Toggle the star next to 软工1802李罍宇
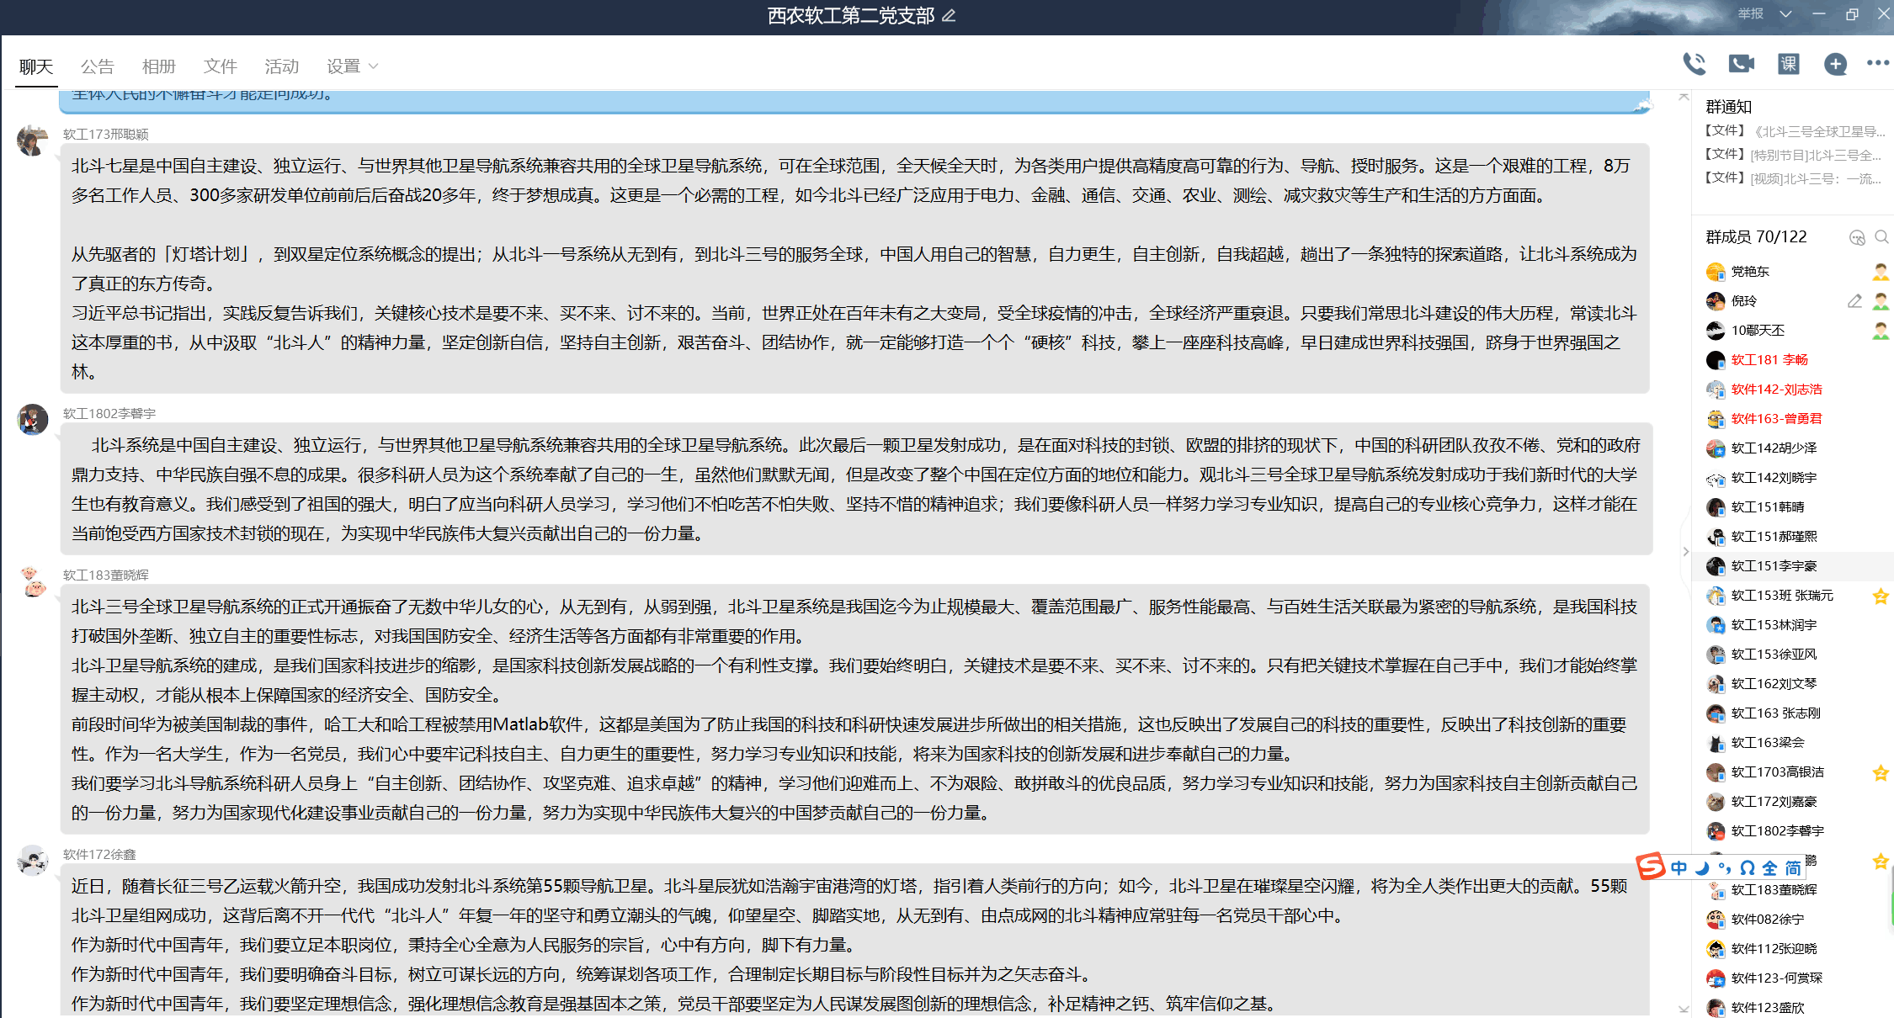This screenshot has height=1018, width=1894. click(x=1881, y=831)
